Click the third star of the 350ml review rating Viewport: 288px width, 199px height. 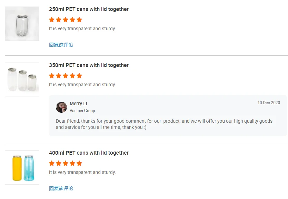coord(66,76)
